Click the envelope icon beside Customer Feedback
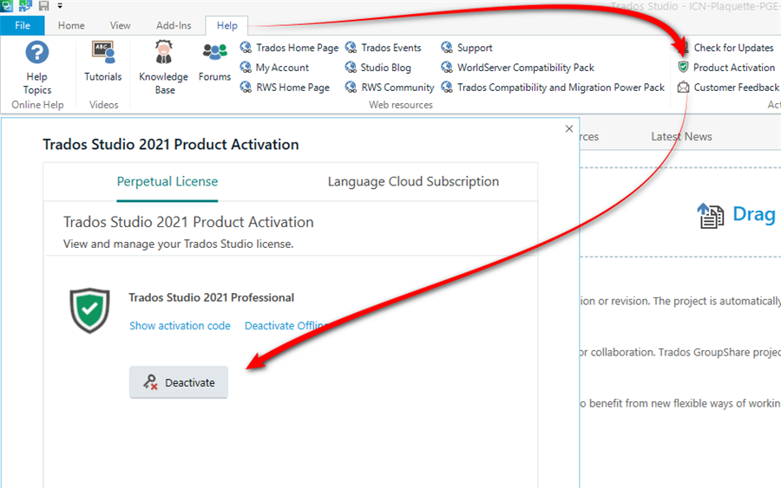 pyautogui.click(x=684, y=88)
